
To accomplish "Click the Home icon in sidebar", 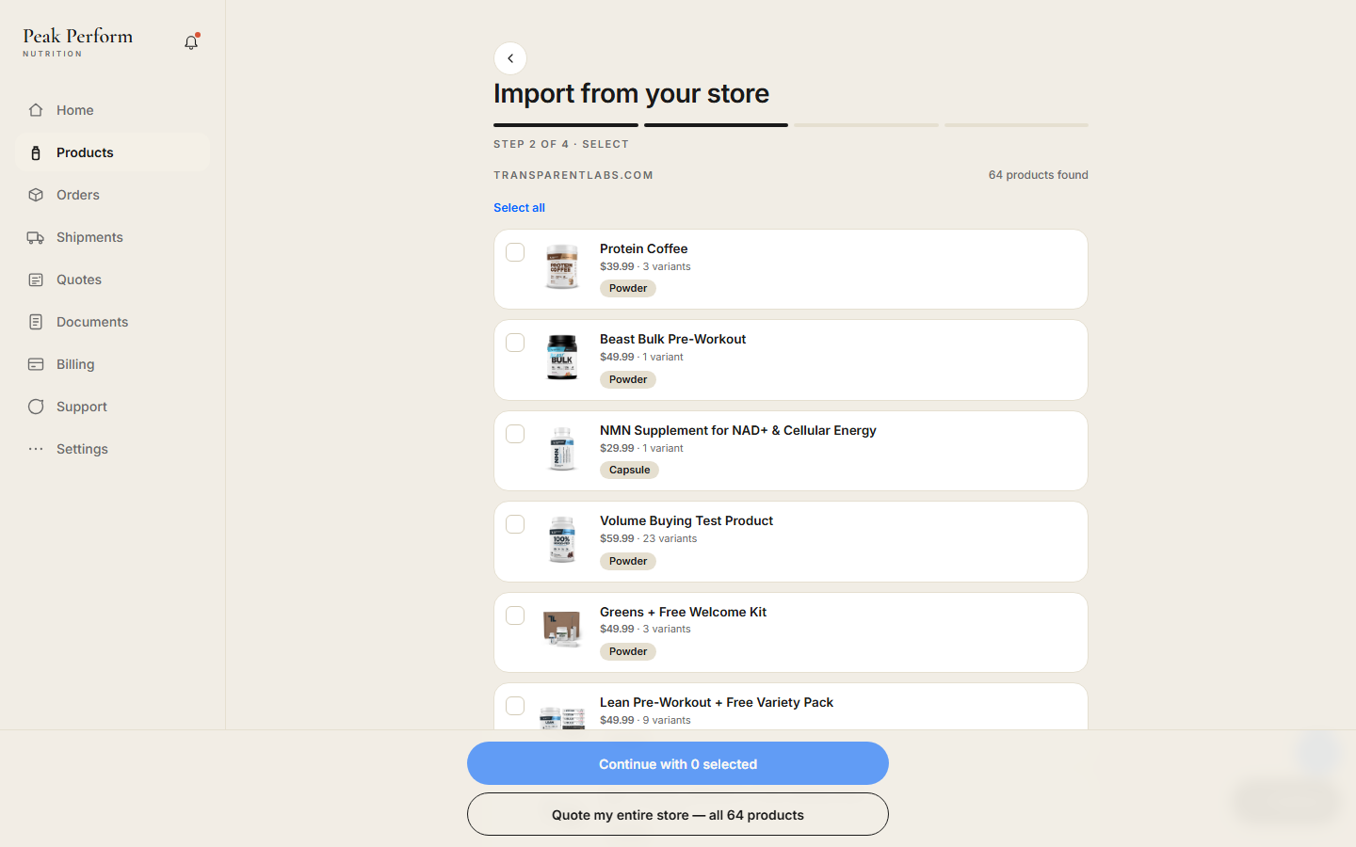I will [36, 110].
